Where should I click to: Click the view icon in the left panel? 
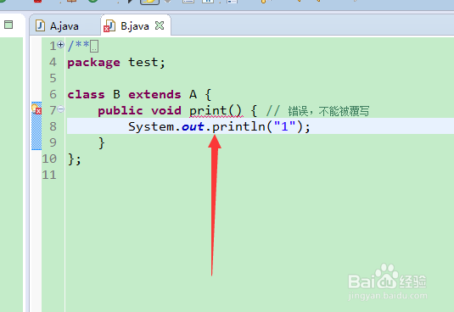tap(8, 25)
